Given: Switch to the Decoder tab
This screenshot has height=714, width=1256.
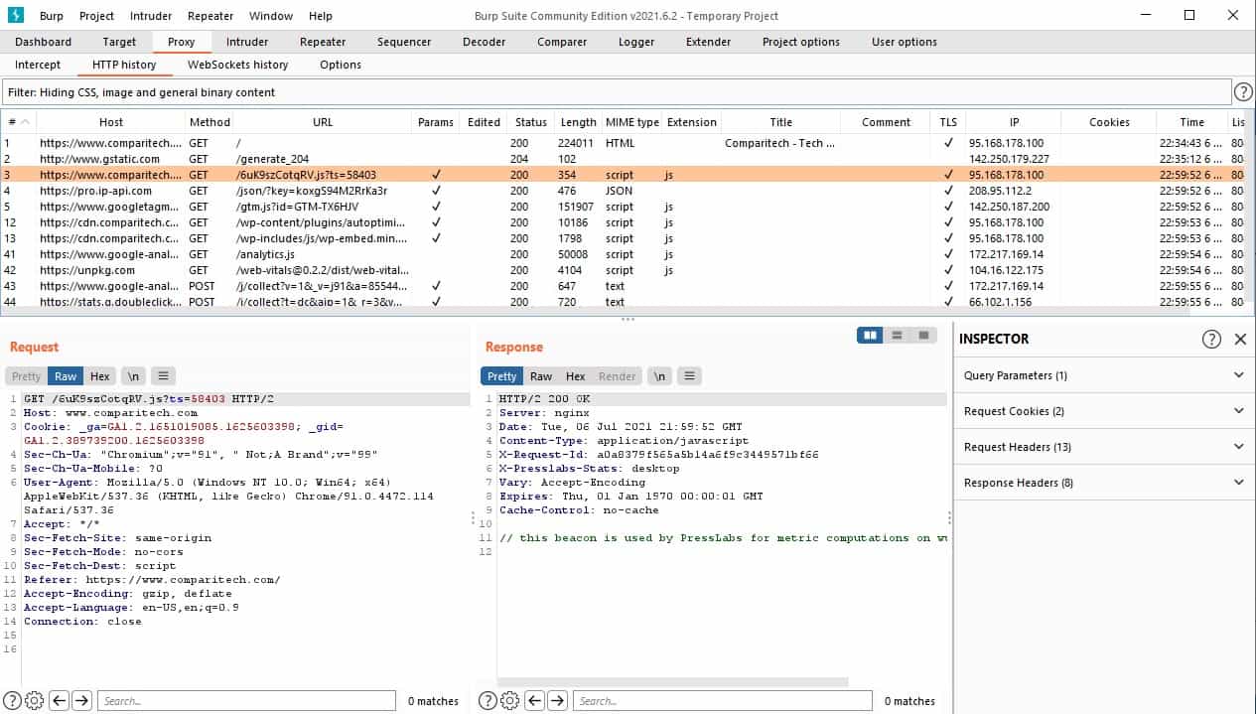Looking at the screenshot, I should coord(486,42).
